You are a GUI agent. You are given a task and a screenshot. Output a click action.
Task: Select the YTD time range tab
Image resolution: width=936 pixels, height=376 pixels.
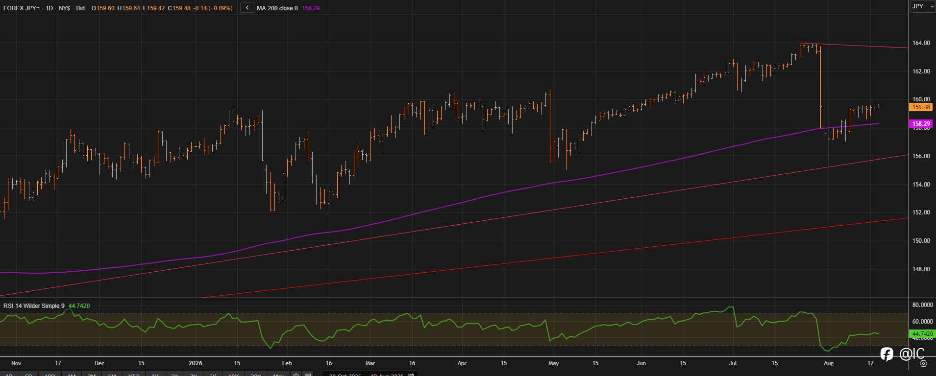pos(134,375)
